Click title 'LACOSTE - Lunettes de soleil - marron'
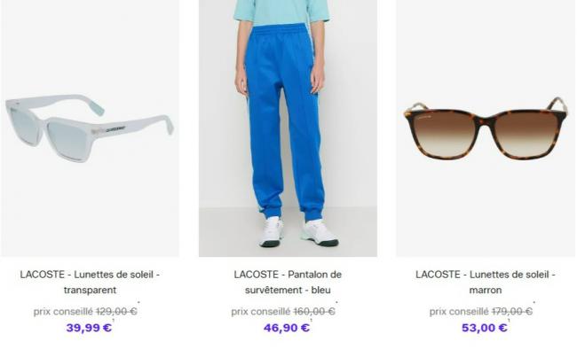The width and height of the screenshot is (577, 357). (x=486, y=282)
